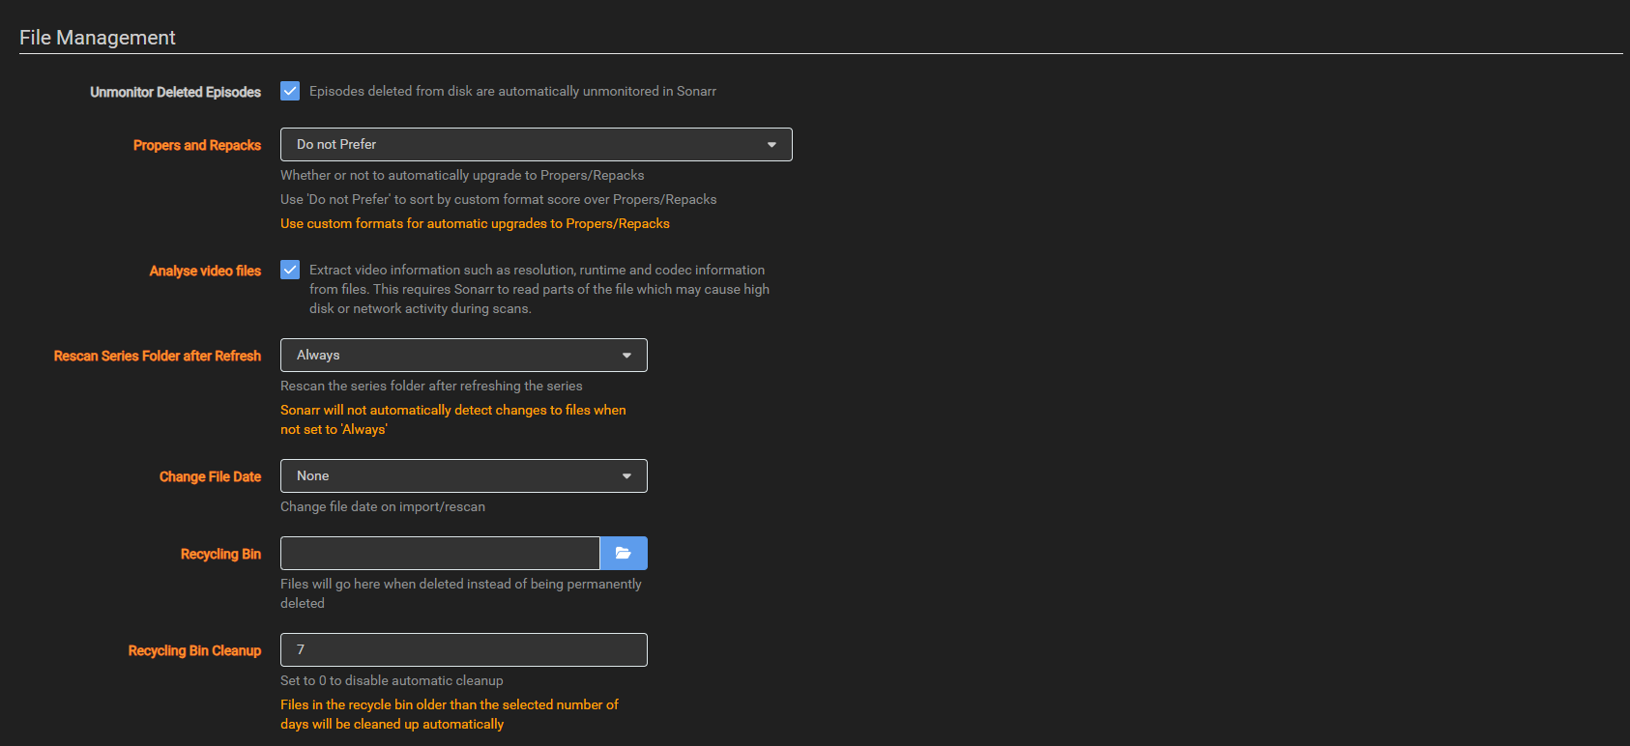Click the 'Change File Date' label
This screenshot has width=1630, height=746.
210,476
